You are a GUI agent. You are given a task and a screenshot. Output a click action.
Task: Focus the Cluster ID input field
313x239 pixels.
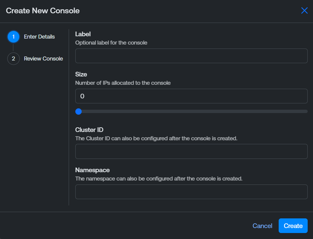pyautogui.click(x=191, y=151)
